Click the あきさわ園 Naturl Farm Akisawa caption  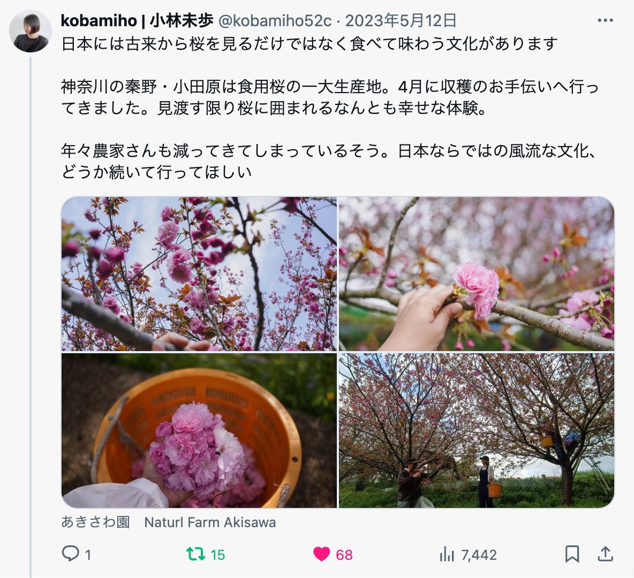(x=169, y=522)
